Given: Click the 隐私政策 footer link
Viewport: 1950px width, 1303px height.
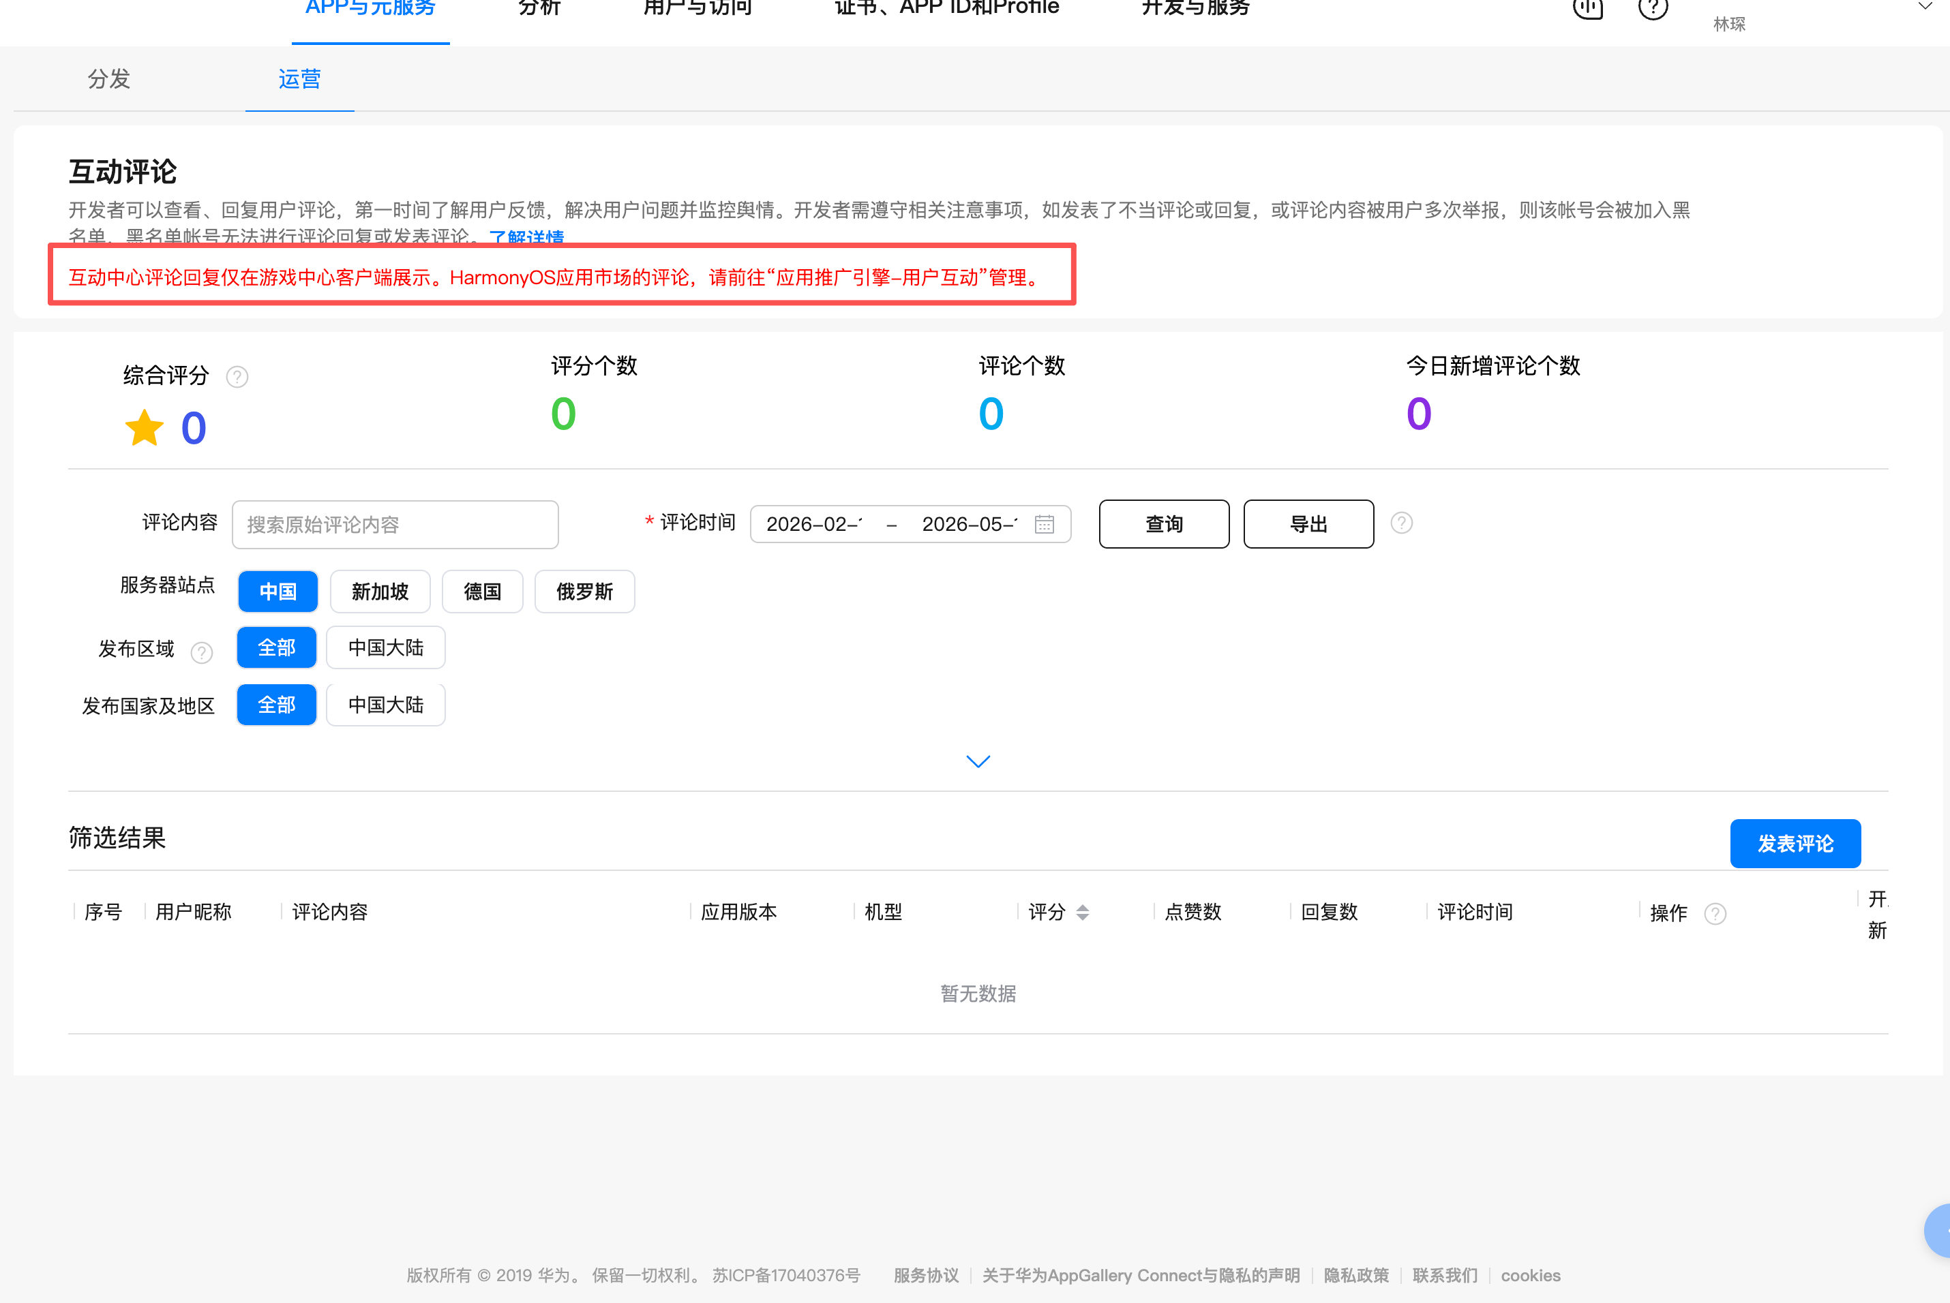Looking at the screenshot, I should [1355, 1276].
